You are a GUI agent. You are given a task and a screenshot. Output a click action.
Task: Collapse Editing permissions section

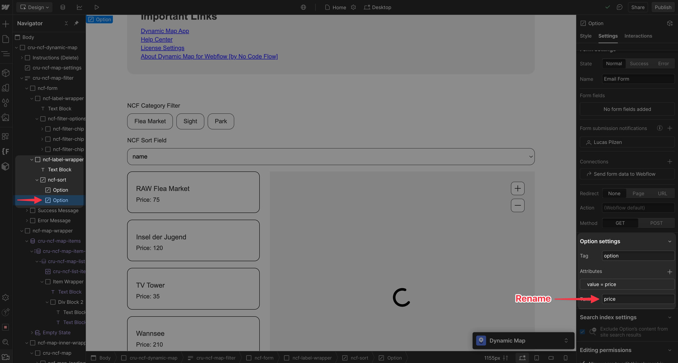coord(670,350)
